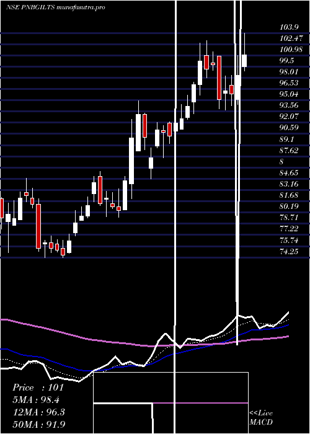Viewport: 310px width, 434px height.
Task: Click the 83.16 price axis label
Action: point(289,184)
